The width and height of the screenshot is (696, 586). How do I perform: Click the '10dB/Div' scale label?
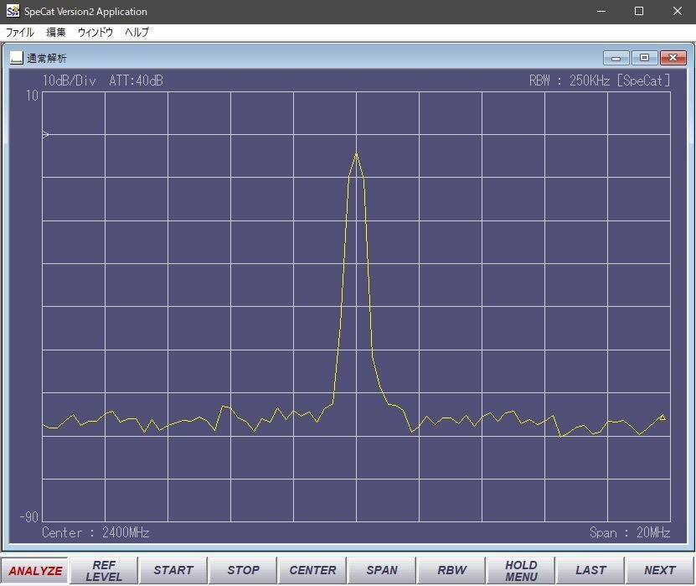click(x=69, y=80)
